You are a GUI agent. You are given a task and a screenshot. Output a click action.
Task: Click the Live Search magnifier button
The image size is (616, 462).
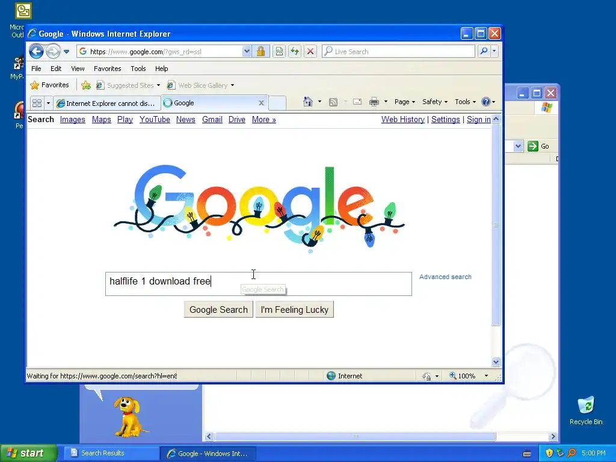point(484,51)
